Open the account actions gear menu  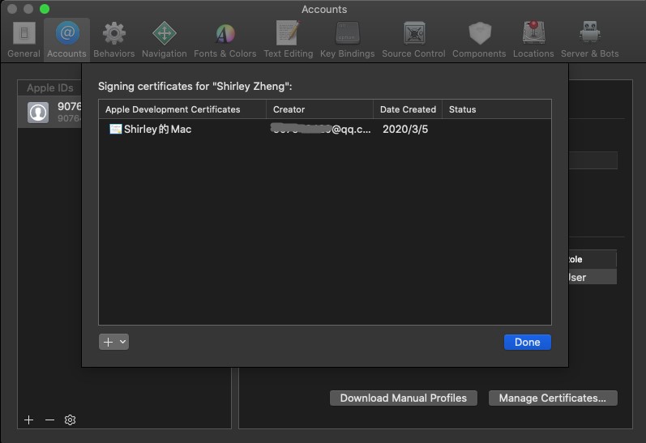tap(70, 420)
